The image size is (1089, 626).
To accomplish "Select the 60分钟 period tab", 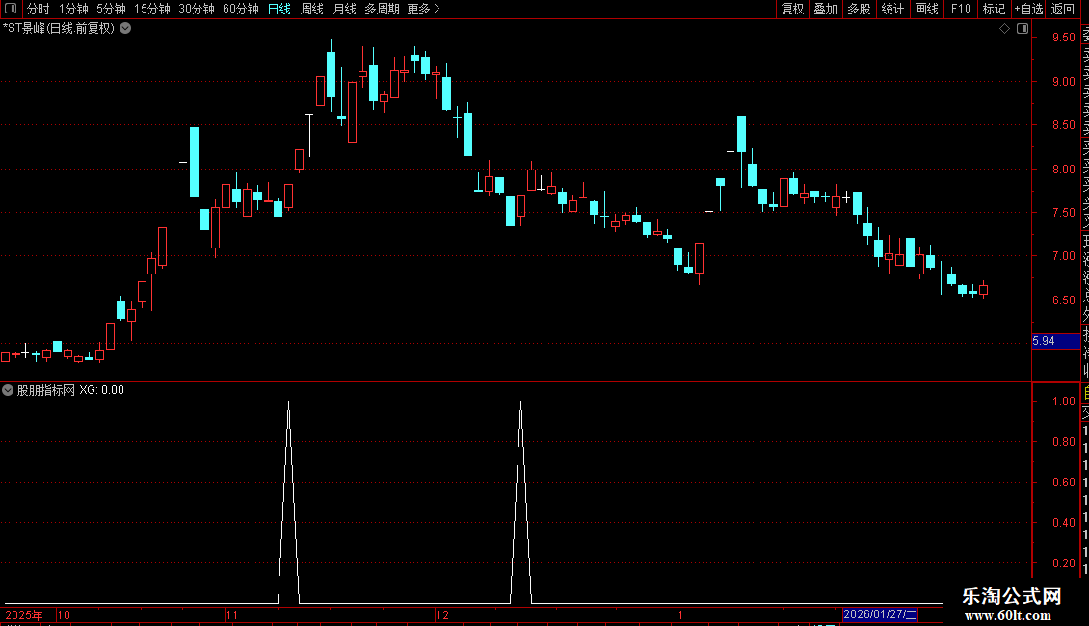I will point(241,9).
